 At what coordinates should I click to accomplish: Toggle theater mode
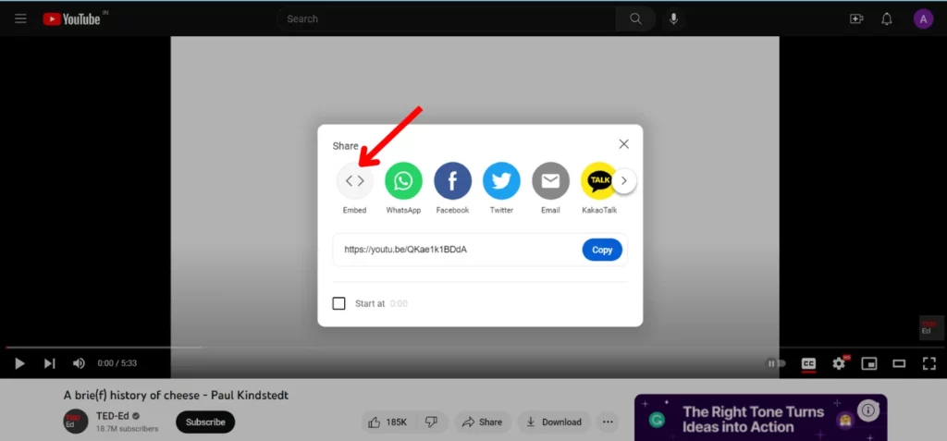pos(899,363)
